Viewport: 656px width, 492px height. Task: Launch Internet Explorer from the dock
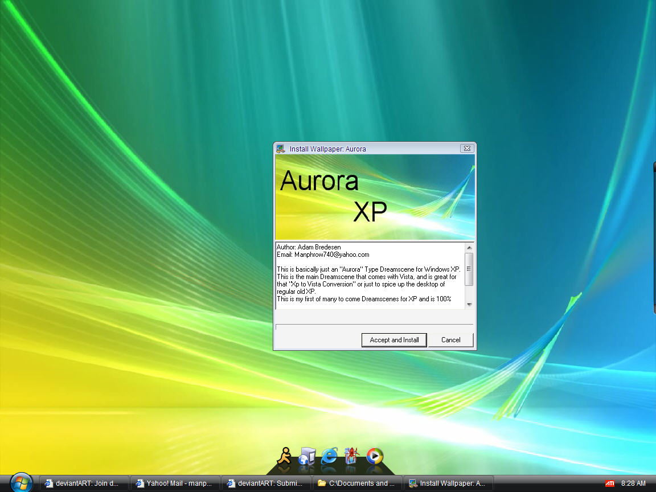tap(329, 456)
